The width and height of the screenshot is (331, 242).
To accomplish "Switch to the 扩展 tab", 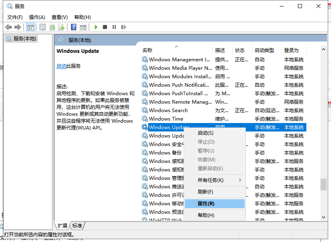I will pos(62,226).
